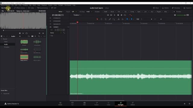Enable automation Preview
Viewport: 193px width, 108px height.
[177, 12]
